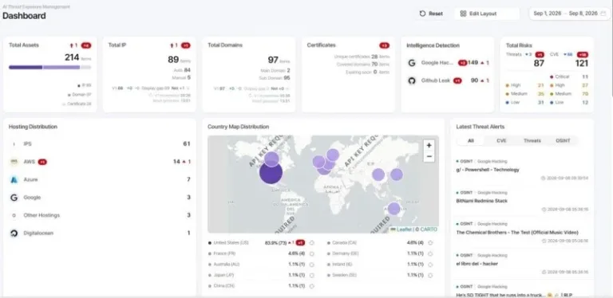Click the Australia bubble on the map
The image size is (613, 298).
(x=394, y=209)
